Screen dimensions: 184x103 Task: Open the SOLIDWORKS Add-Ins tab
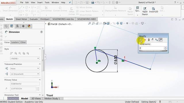63,19
